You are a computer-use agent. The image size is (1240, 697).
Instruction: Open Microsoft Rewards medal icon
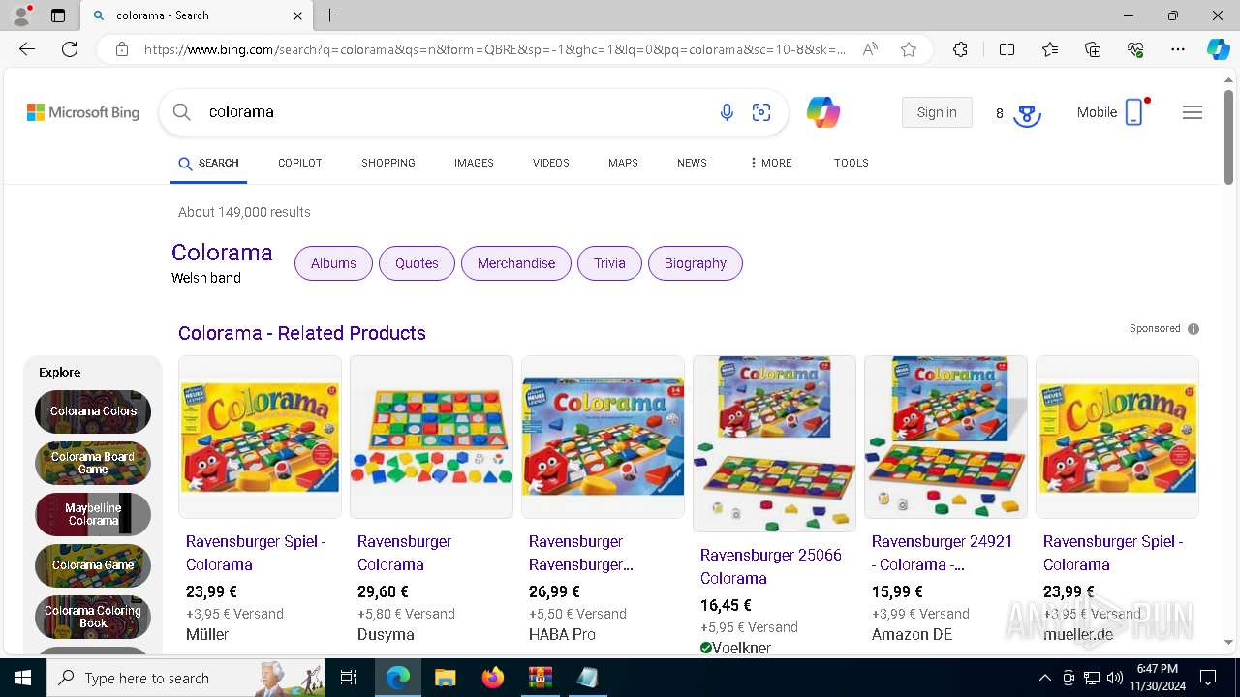pos(1027,114)
